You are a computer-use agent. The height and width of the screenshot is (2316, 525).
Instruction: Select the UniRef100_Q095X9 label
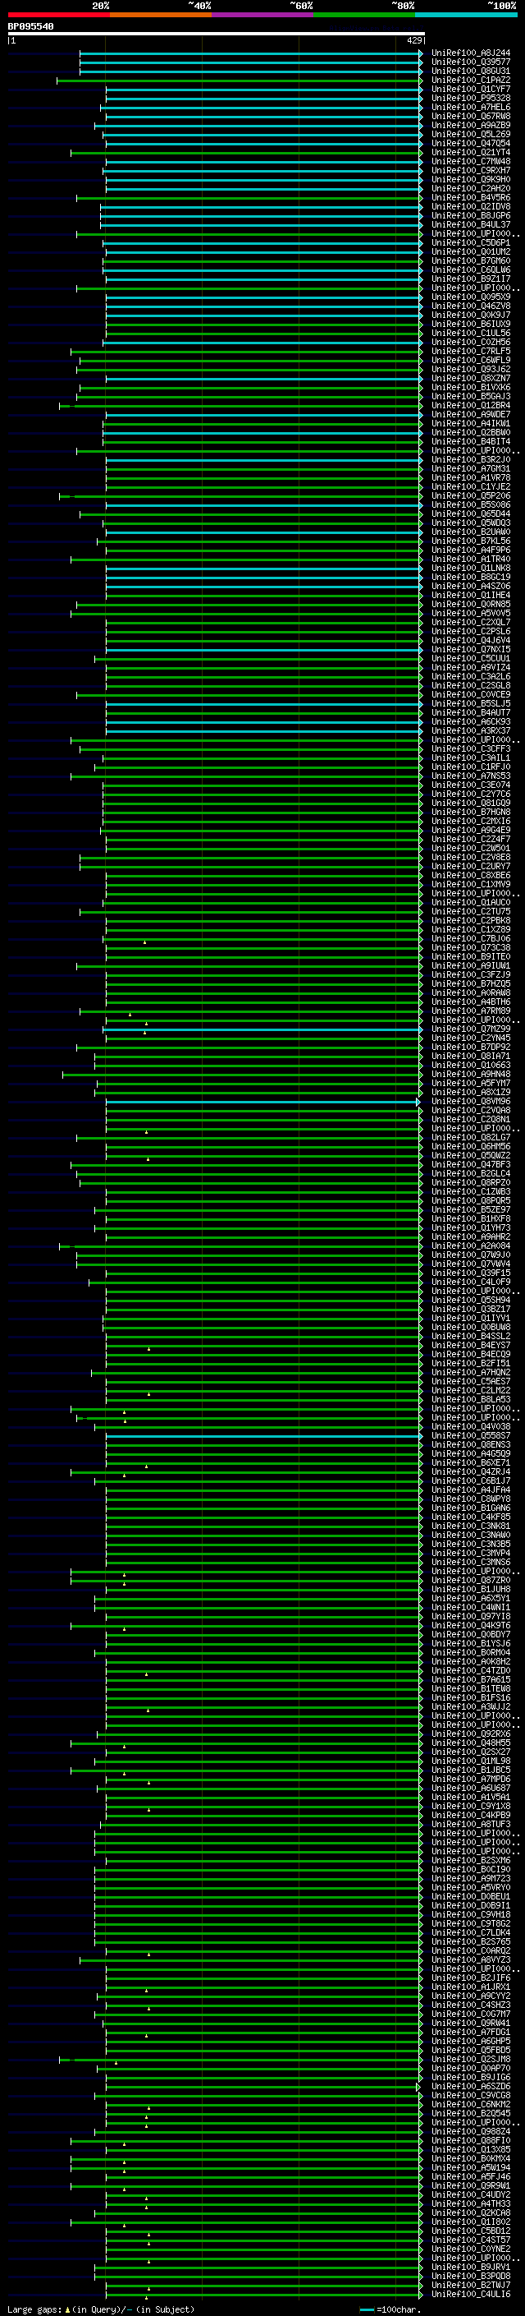470,297
